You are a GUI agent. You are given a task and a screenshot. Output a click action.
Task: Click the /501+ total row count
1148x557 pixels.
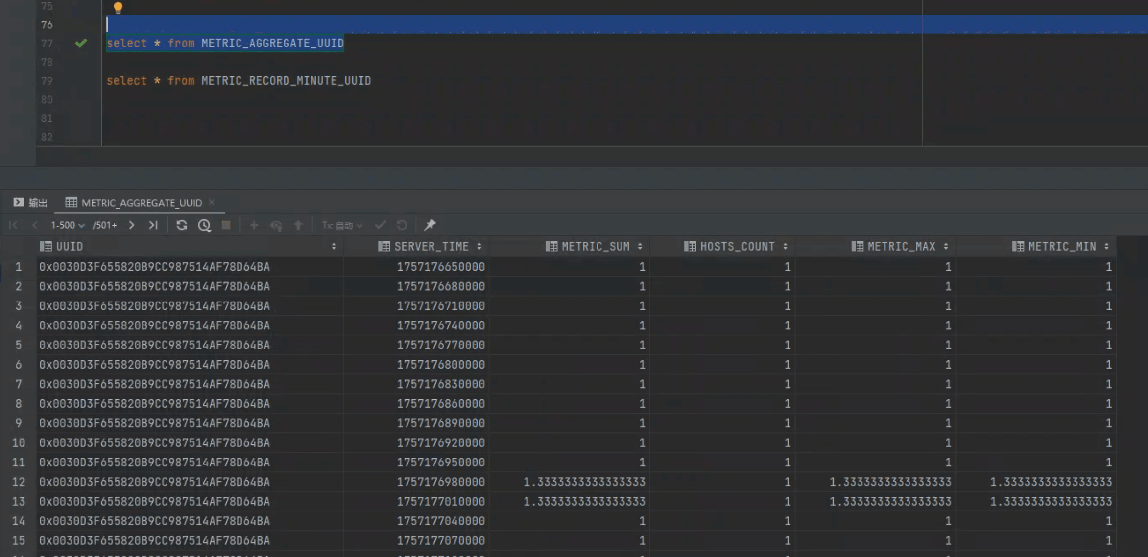(105, 225)
